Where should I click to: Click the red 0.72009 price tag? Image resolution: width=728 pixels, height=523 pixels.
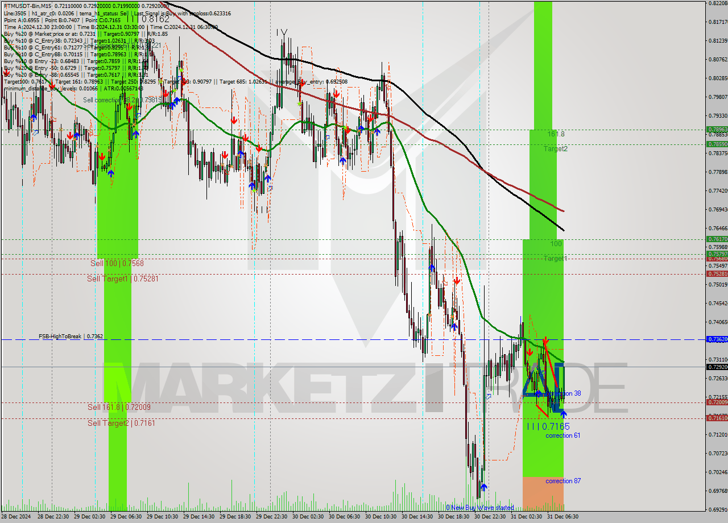pos(717,402)
